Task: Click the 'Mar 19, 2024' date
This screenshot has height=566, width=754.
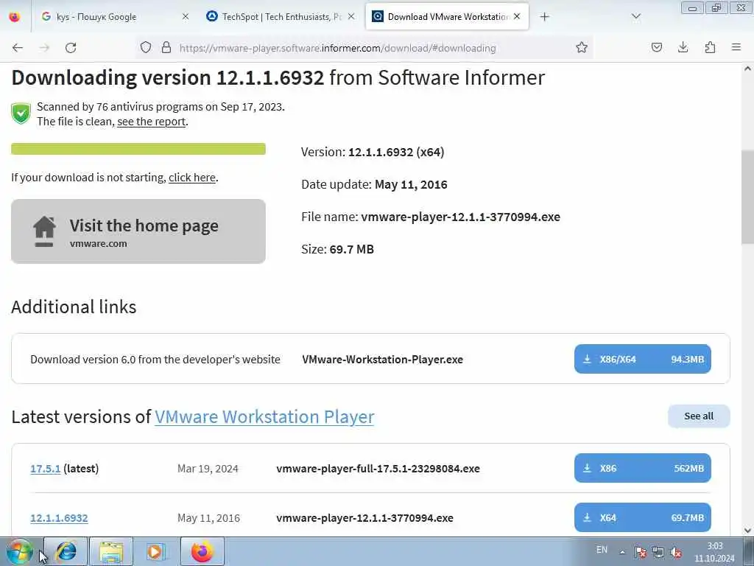Action: pyautogui.click(x=208, y=469)
